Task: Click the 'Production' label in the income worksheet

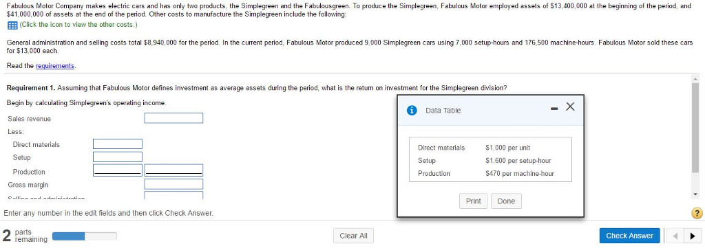Action: [29, 172]
